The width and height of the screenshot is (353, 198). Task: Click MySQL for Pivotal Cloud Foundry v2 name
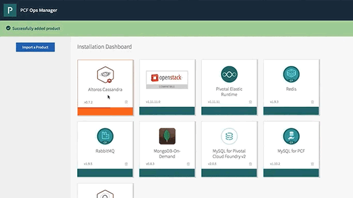(x=229, y=153)
